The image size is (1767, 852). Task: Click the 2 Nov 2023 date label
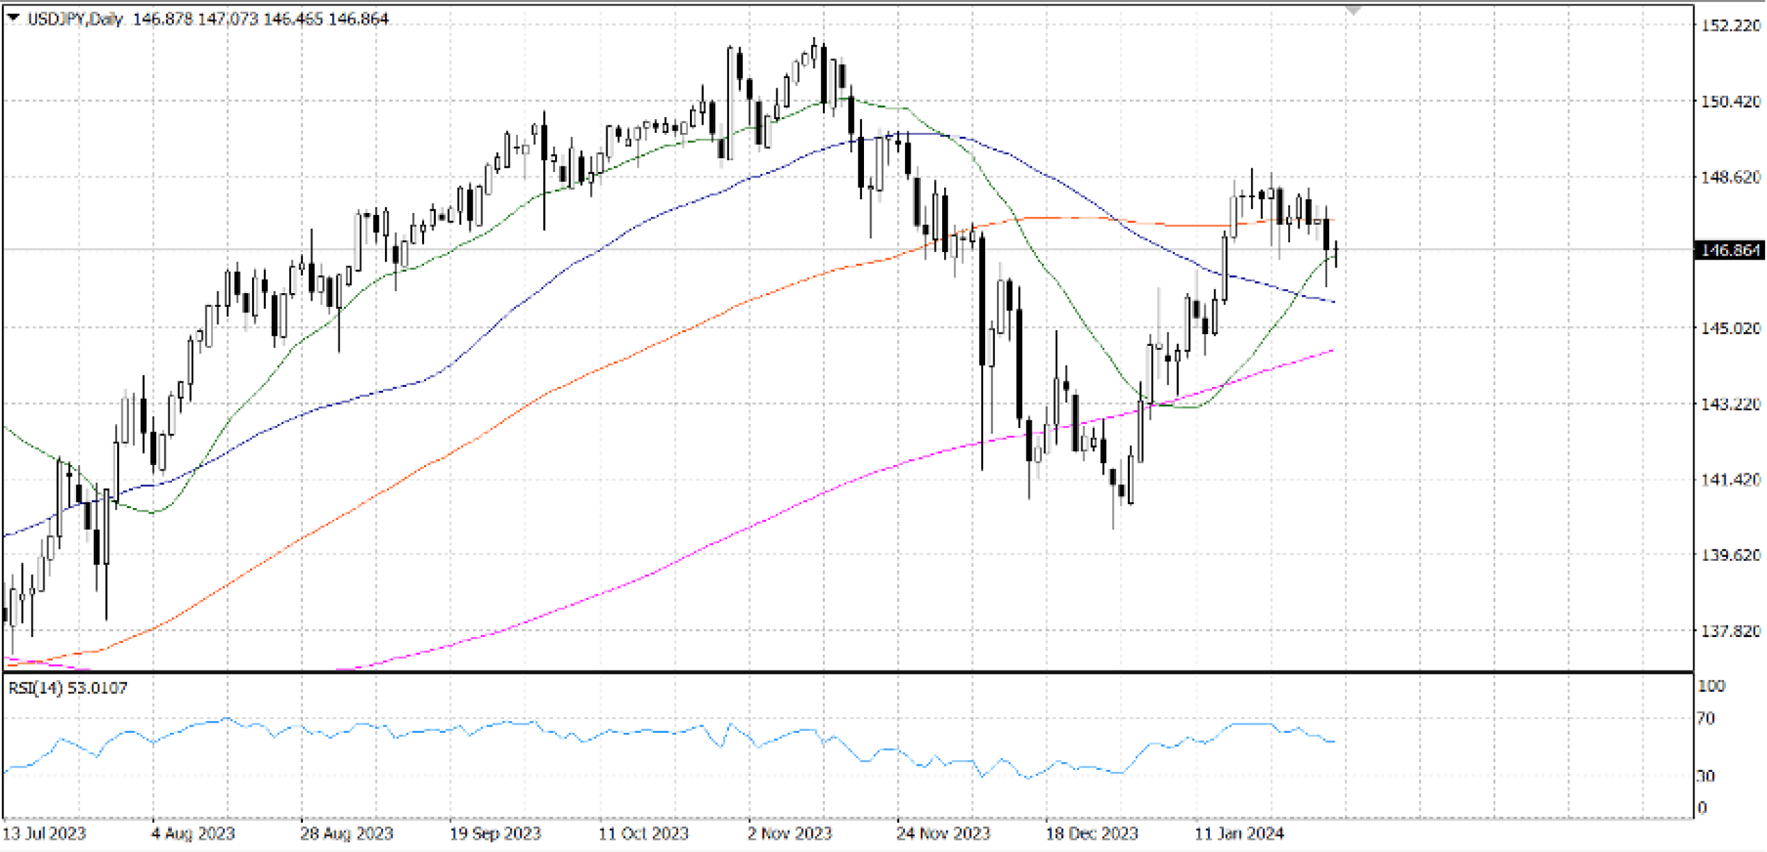789,834
